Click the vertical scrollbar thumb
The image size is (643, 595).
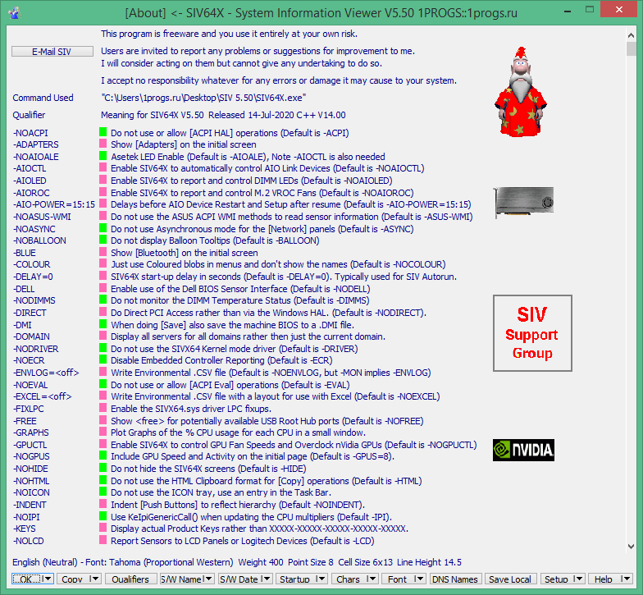point(632,49)
